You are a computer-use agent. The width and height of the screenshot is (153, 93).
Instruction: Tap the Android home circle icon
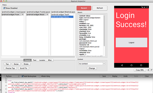pyautogui.click(x=131, y=65)
